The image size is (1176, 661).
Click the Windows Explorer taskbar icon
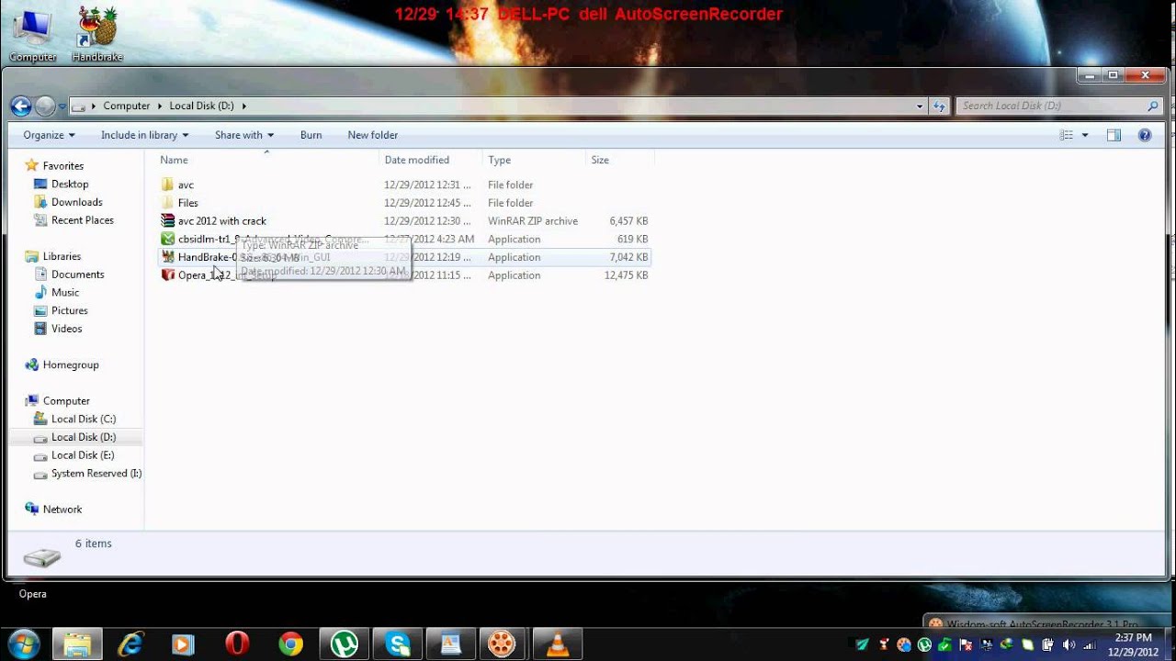pos(77,644)
